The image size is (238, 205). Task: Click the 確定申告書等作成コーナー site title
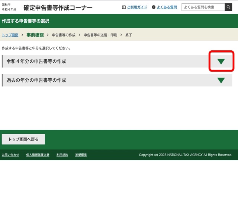(58, 7)
